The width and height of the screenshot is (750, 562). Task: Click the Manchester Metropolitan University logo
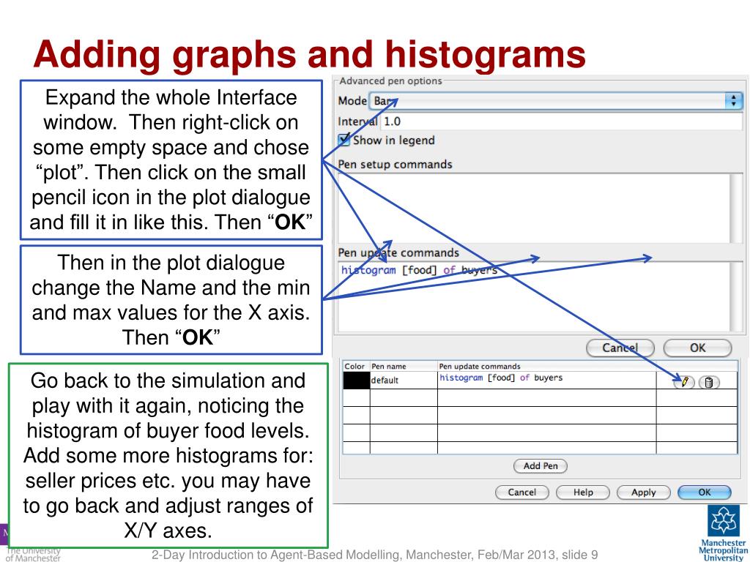pos(723,533)
